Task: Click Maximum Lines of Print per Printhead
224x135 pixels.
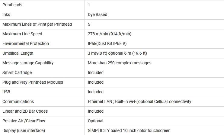Action: (x=37, y=24)
